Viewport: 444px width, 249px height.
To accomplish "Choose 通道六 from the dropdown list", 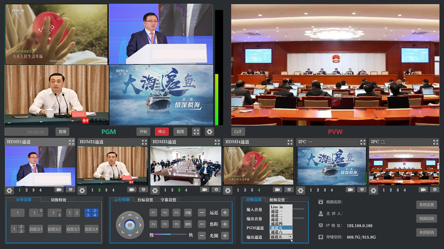I will click(x=277, y=232).
